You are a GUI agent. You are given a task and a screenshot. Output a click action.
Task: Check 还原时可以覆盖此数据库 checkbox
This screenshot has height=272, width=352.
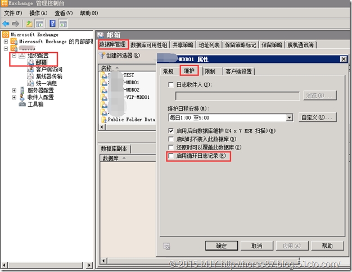coord(171,147)
